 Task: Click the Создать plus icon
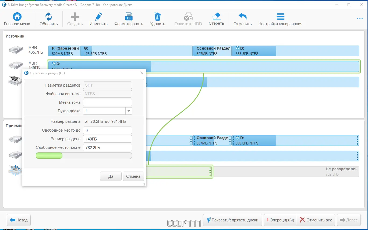click(75, 17)
